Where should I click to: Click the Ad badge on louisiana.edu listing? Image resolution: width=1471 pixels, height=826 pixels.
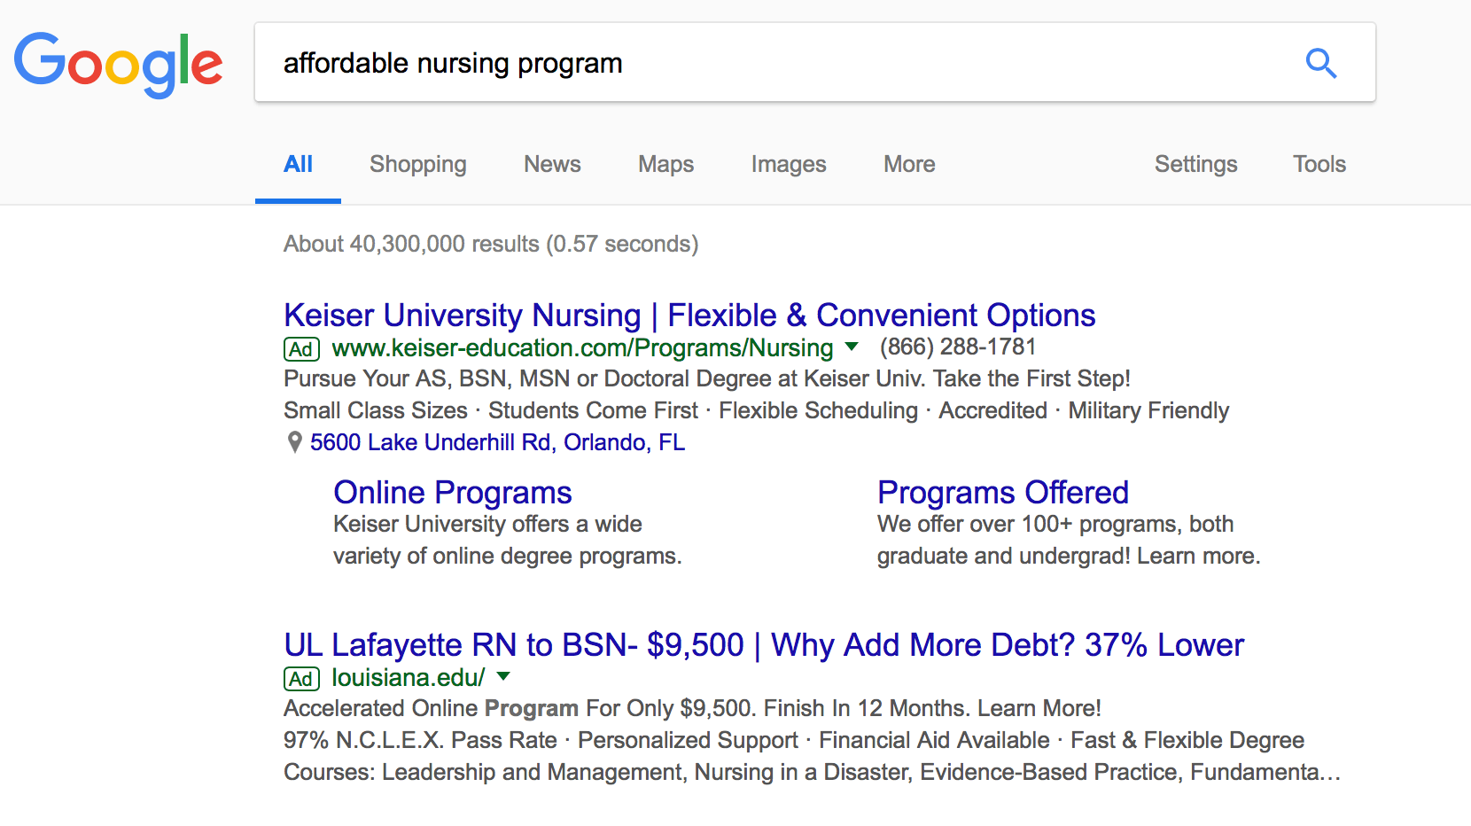coord(301,679)
